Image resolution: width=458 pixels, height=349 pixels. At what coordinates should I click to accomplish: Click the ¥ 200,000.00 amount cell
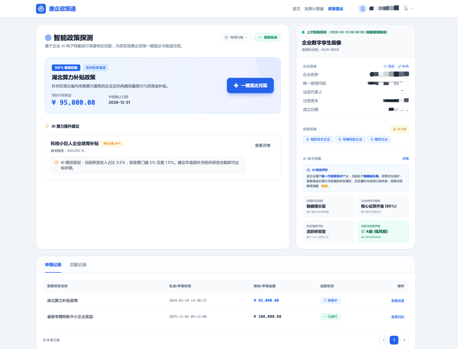[x=267, y=317]
